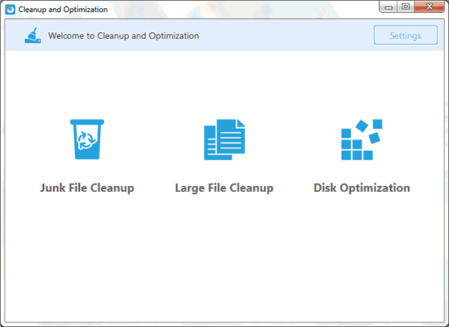Viewport: 449px width, 327px height.
Task: Click the Welcome to Cleanup and Optimization heading
Action: coord(123,36)
